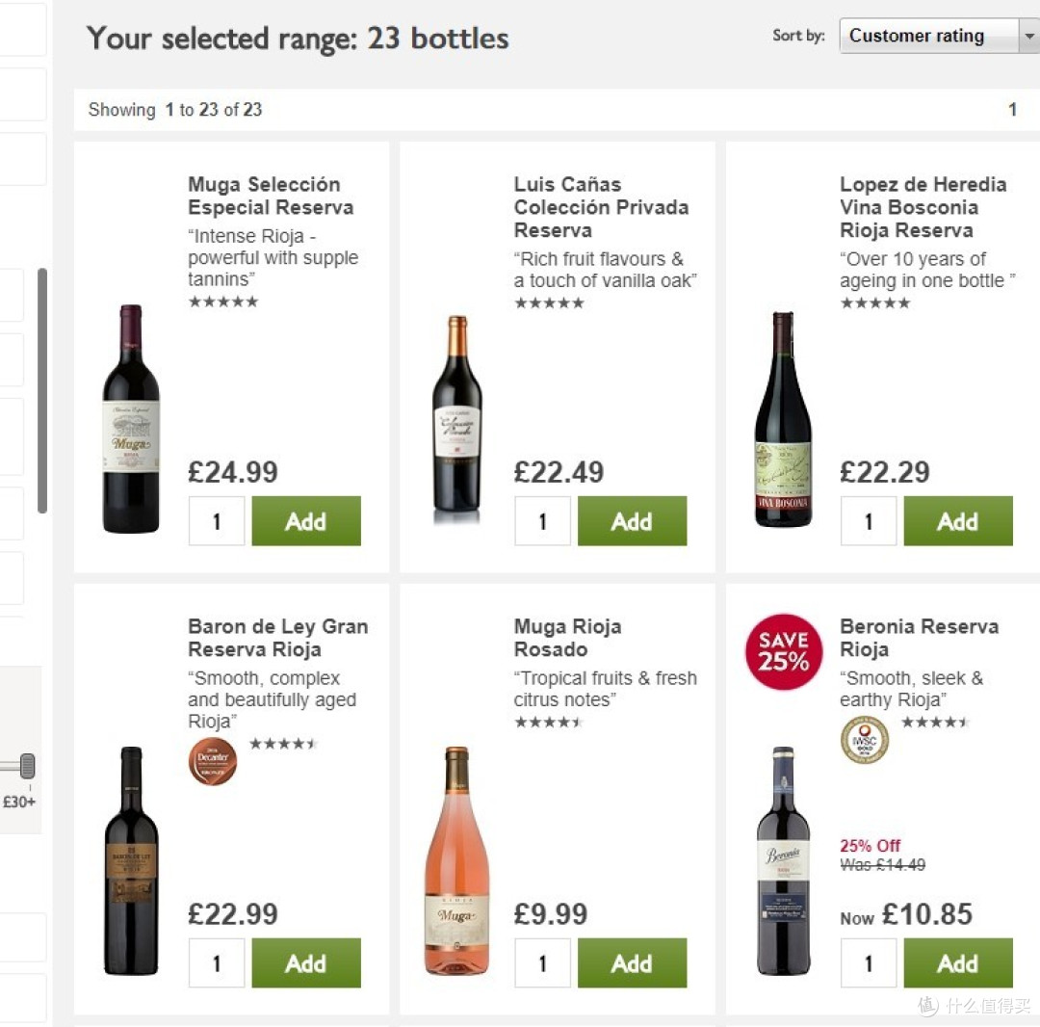Click quantity field for Muga Rioja Rosado
The height and width of the screenshot is (1027, 1040).
point(542,962)
